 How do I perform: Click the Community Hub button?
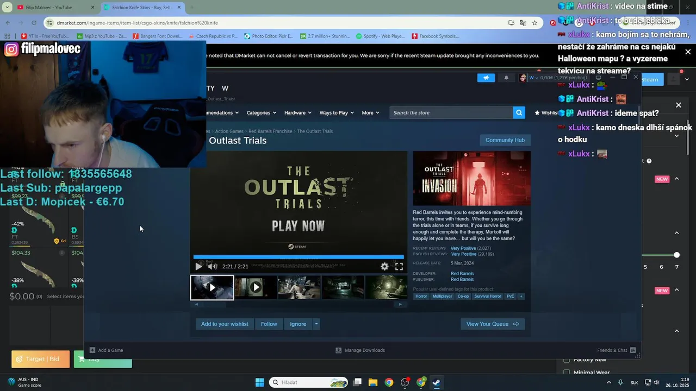click(505, 140)
